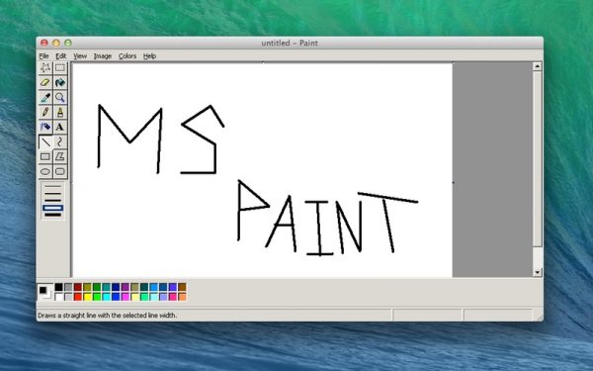Open the Image menu

103,56
